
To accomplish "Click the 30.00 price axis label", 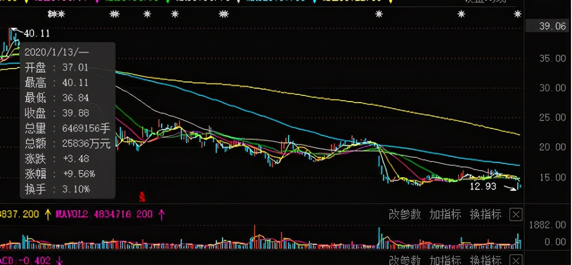I will [x=552, y=88].
